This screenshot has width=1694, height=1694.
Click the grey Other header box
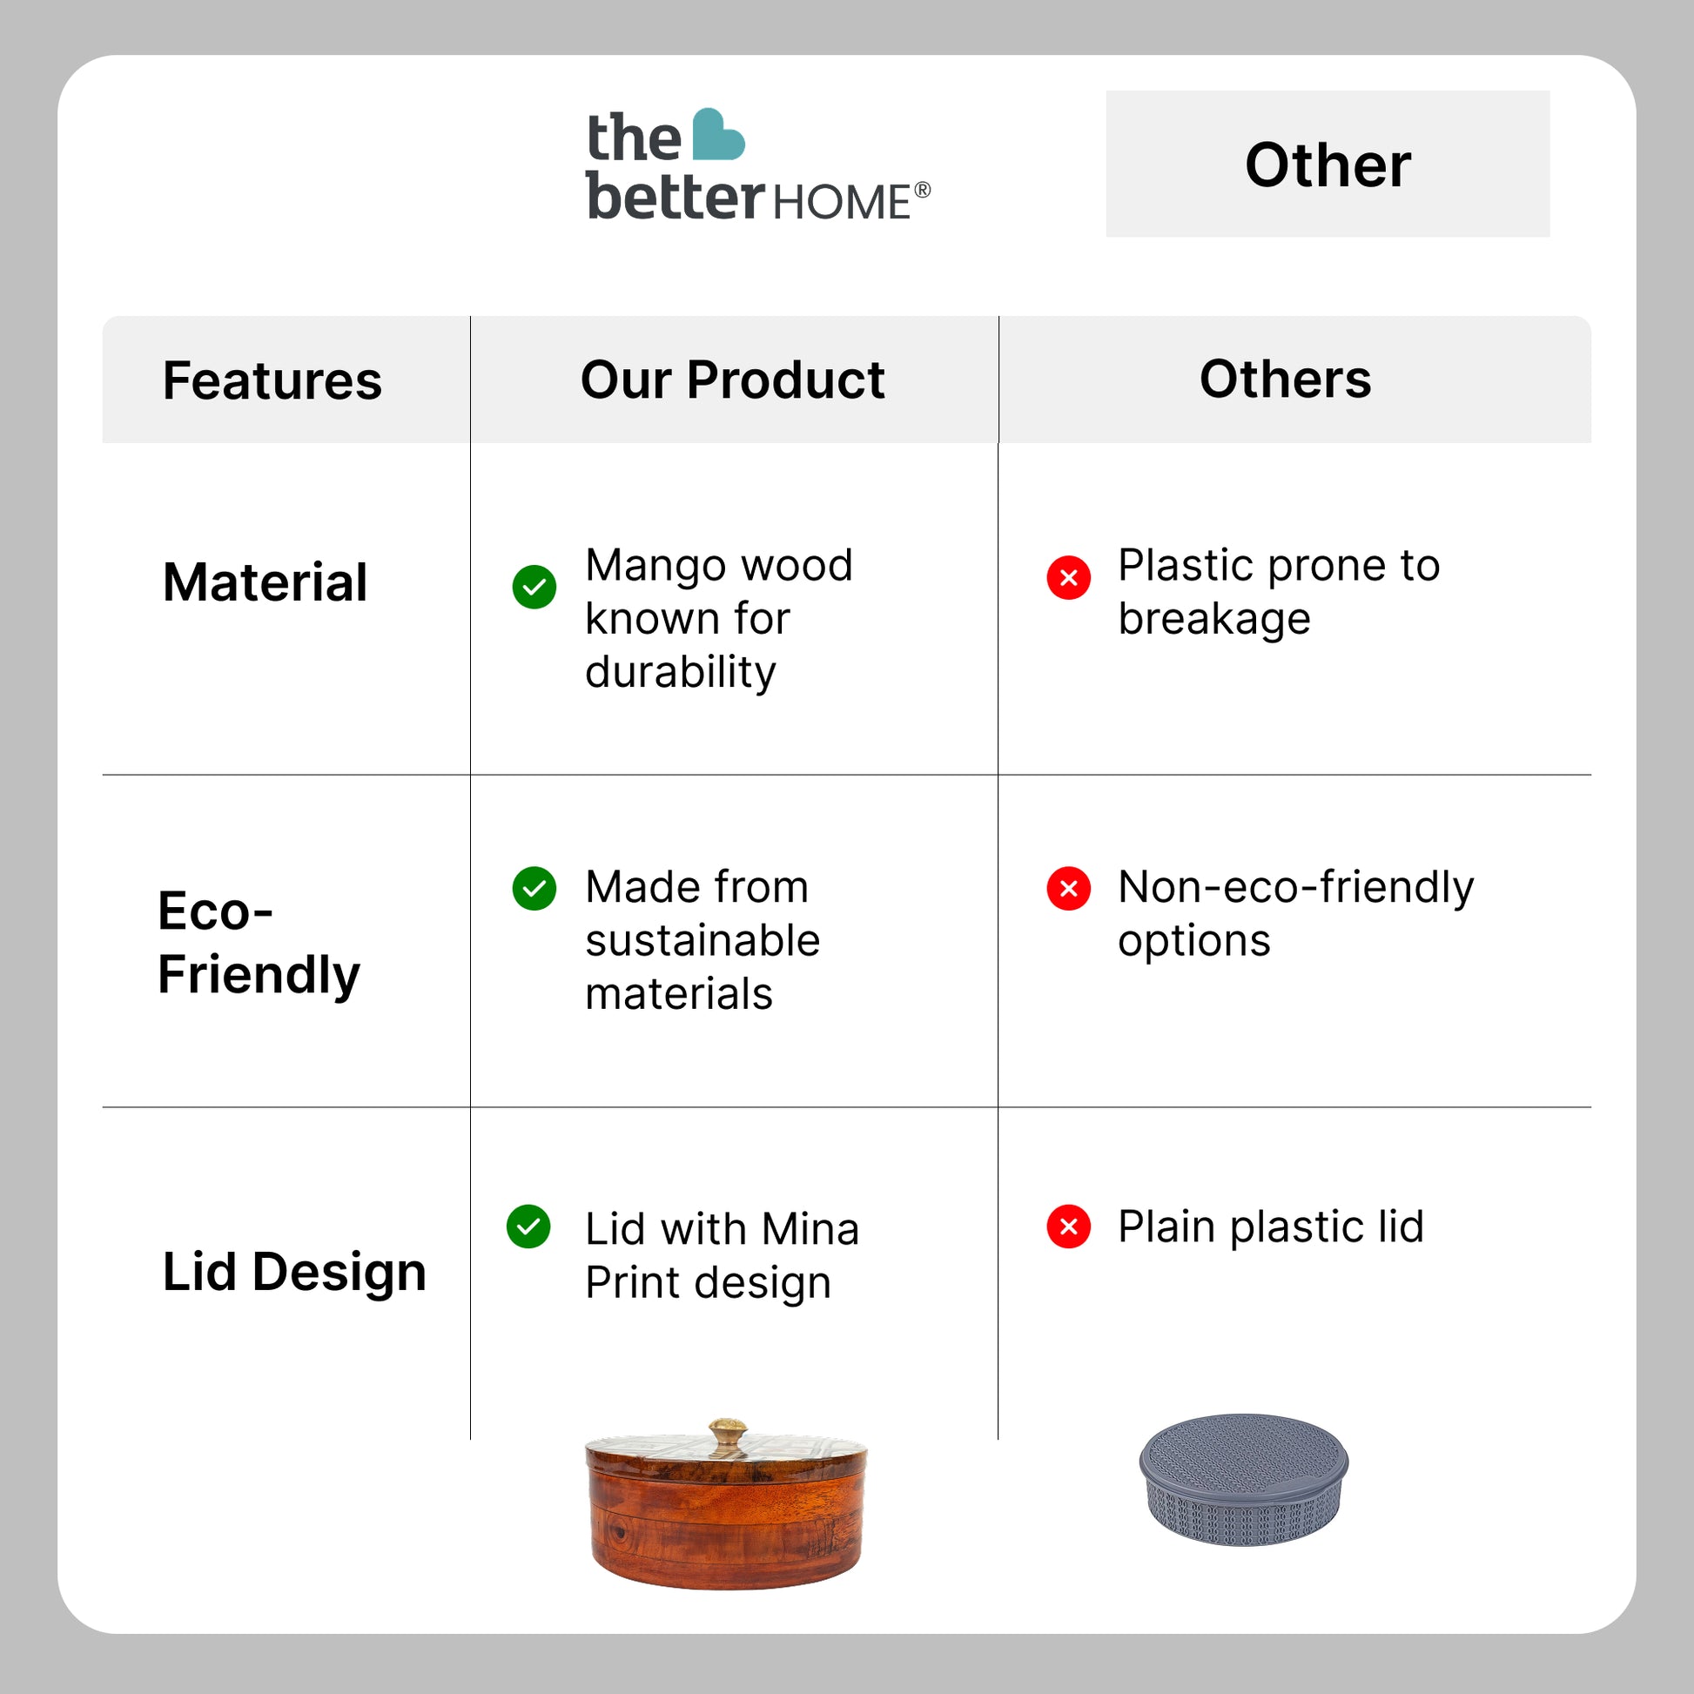(x=1327, y=164)
